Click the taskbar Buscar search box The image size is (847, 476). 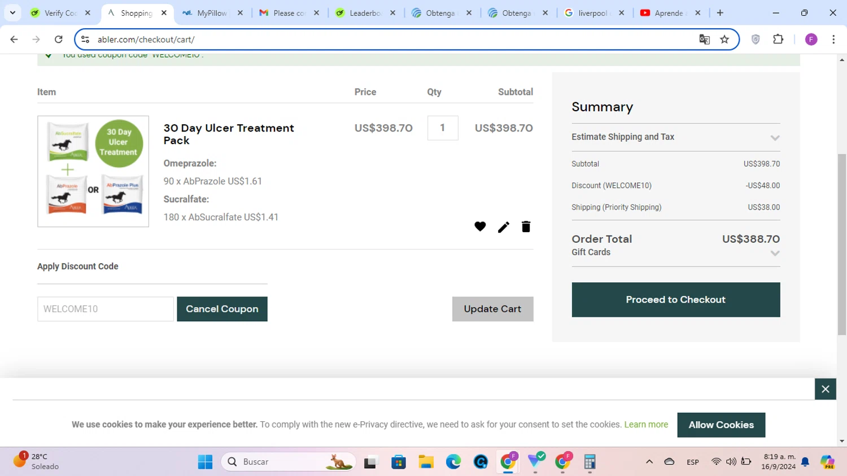pos(289,462)
